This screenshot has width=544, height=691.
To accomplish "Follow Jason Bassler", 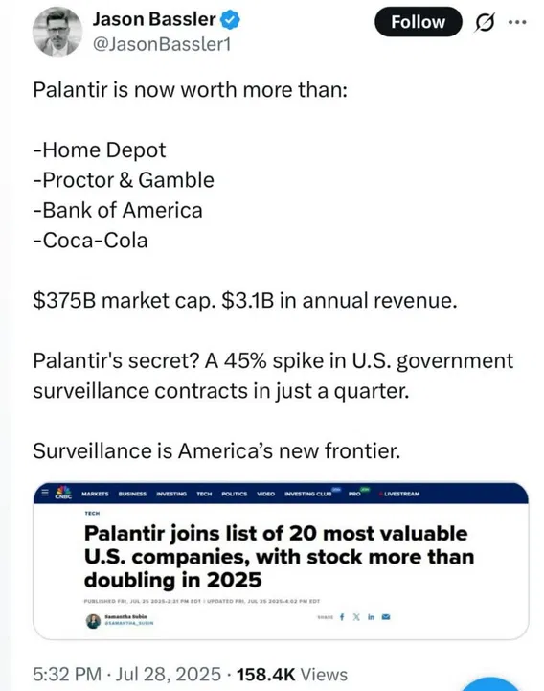I will point(418,22).
